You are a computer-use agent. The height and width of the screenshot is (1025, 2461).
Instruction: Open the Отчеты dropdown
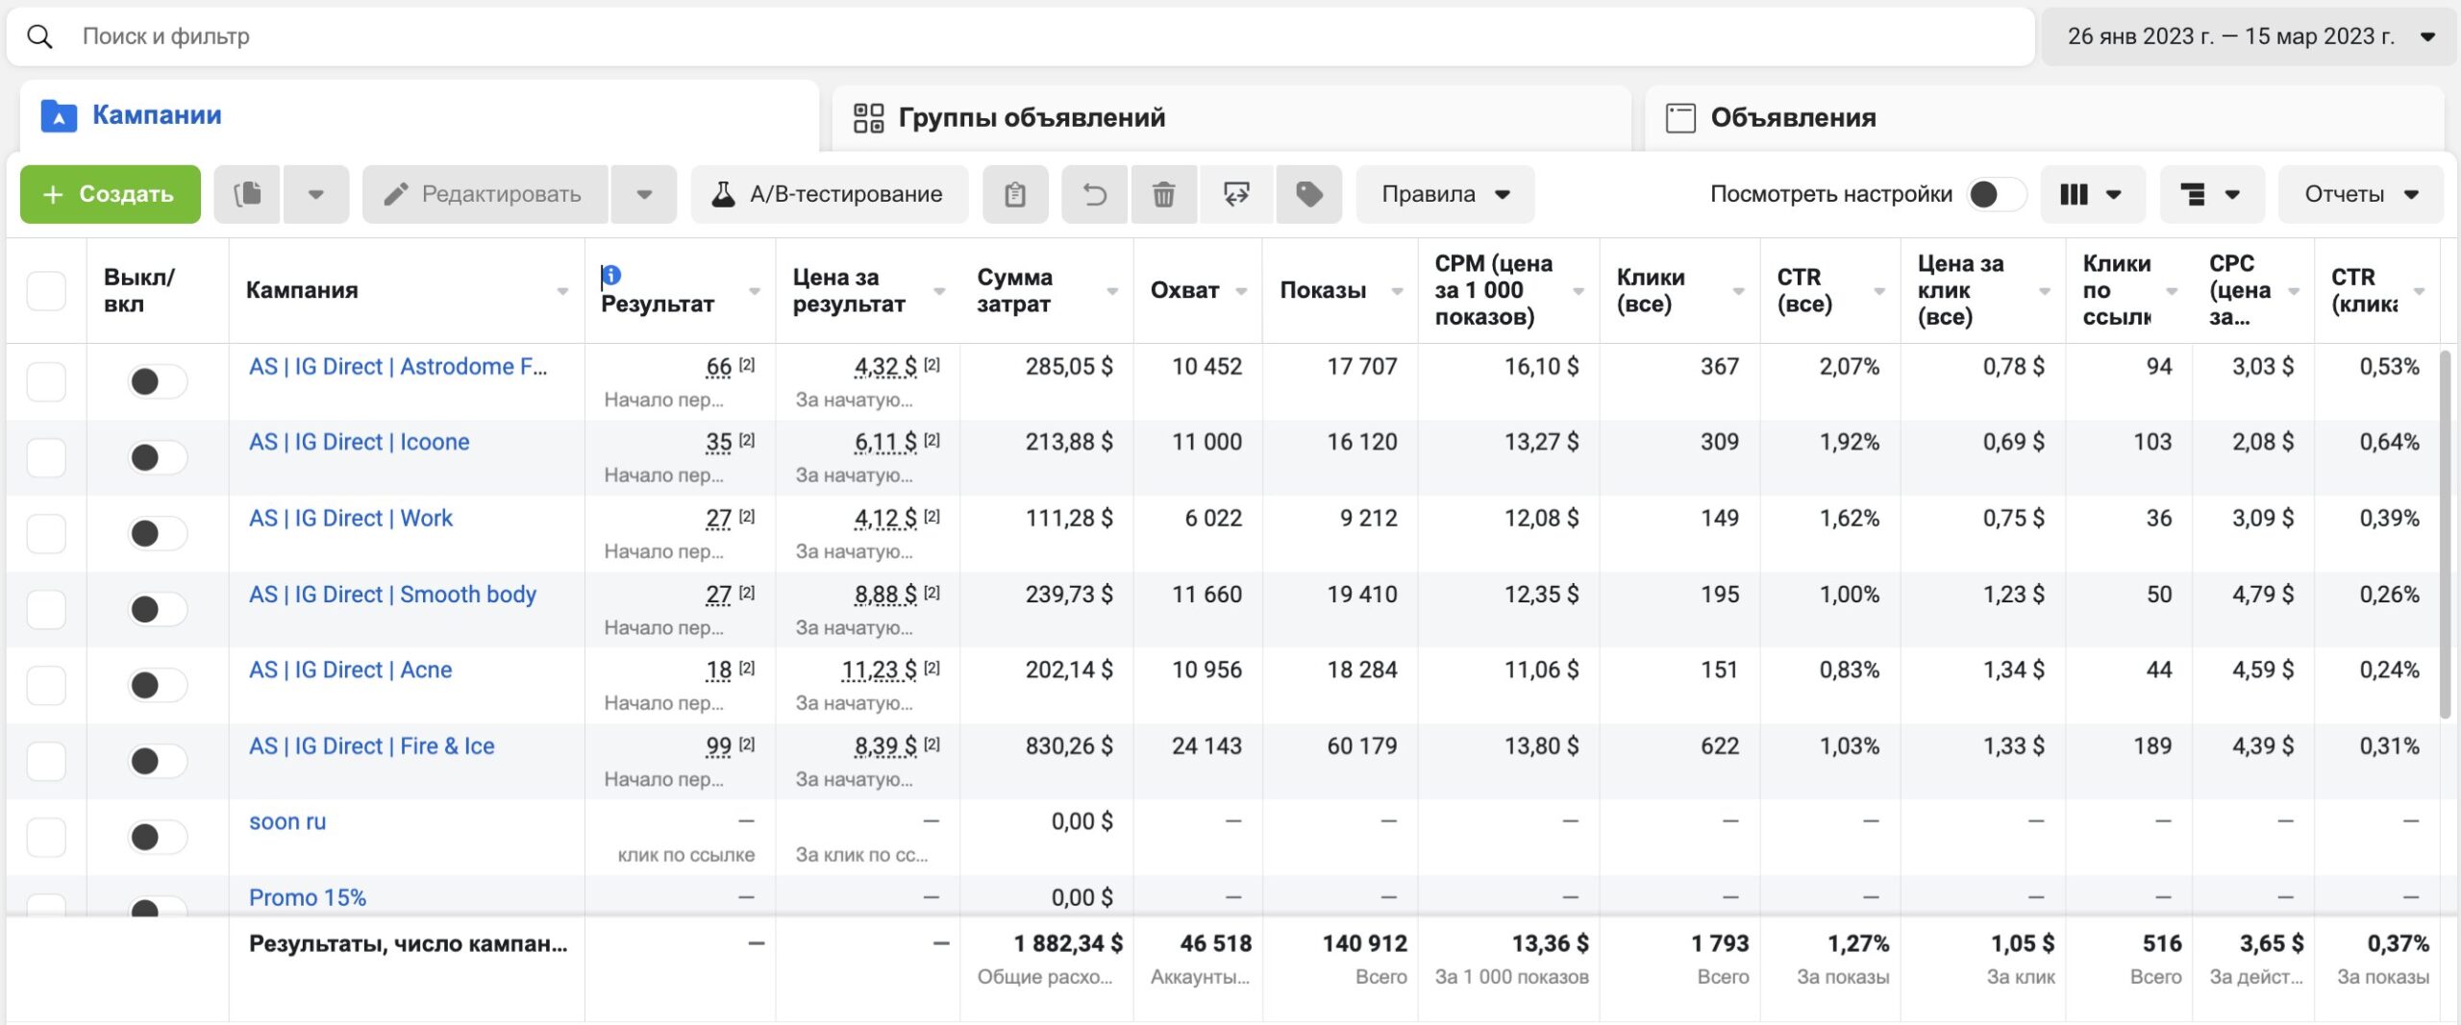(2361, 194)
